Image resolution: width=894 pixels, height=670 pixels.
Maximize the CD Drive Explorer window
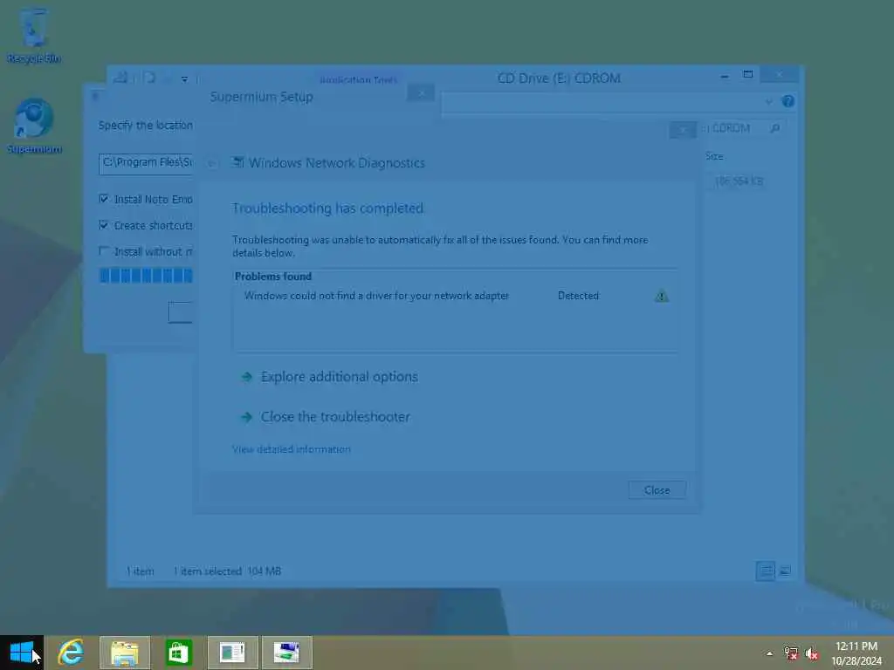(x=748, y=75)
